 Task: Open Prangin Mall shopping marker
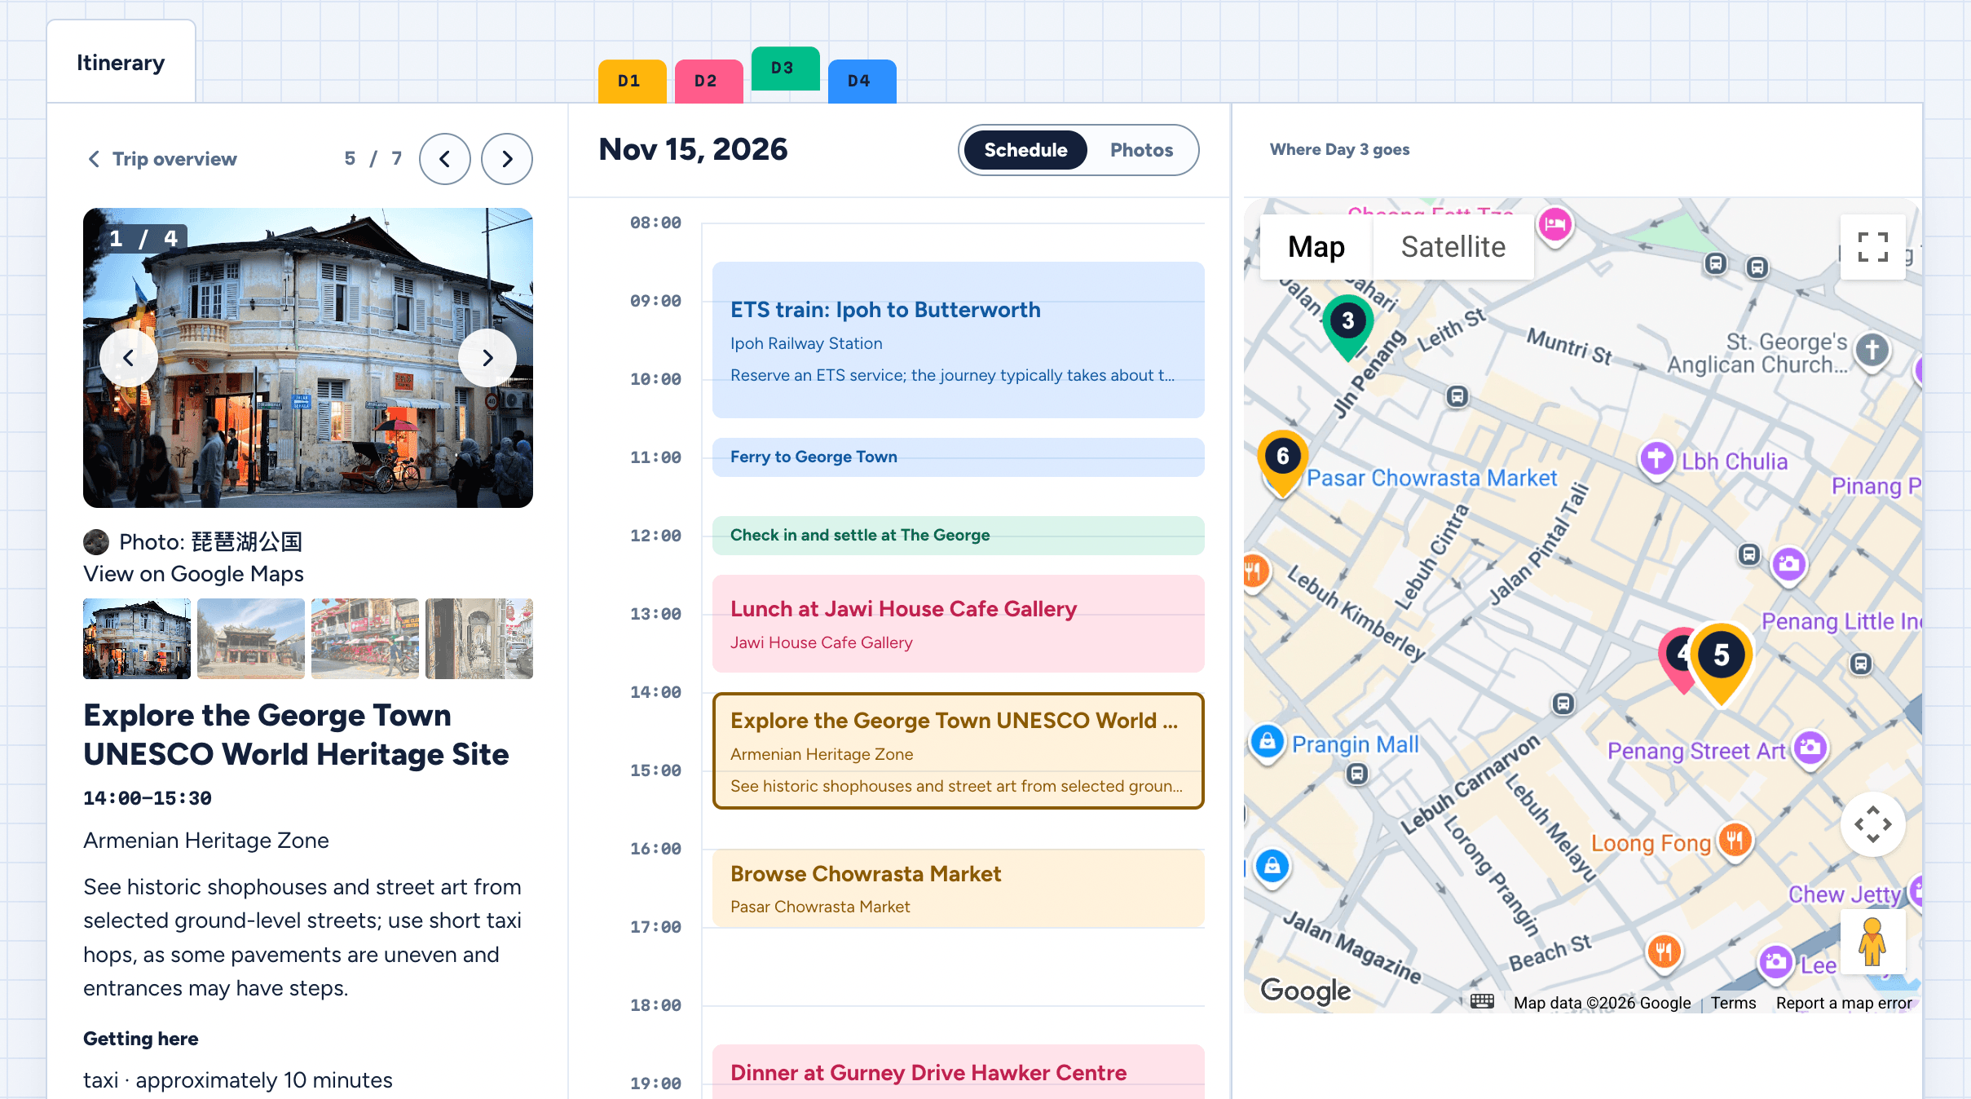1268,743
